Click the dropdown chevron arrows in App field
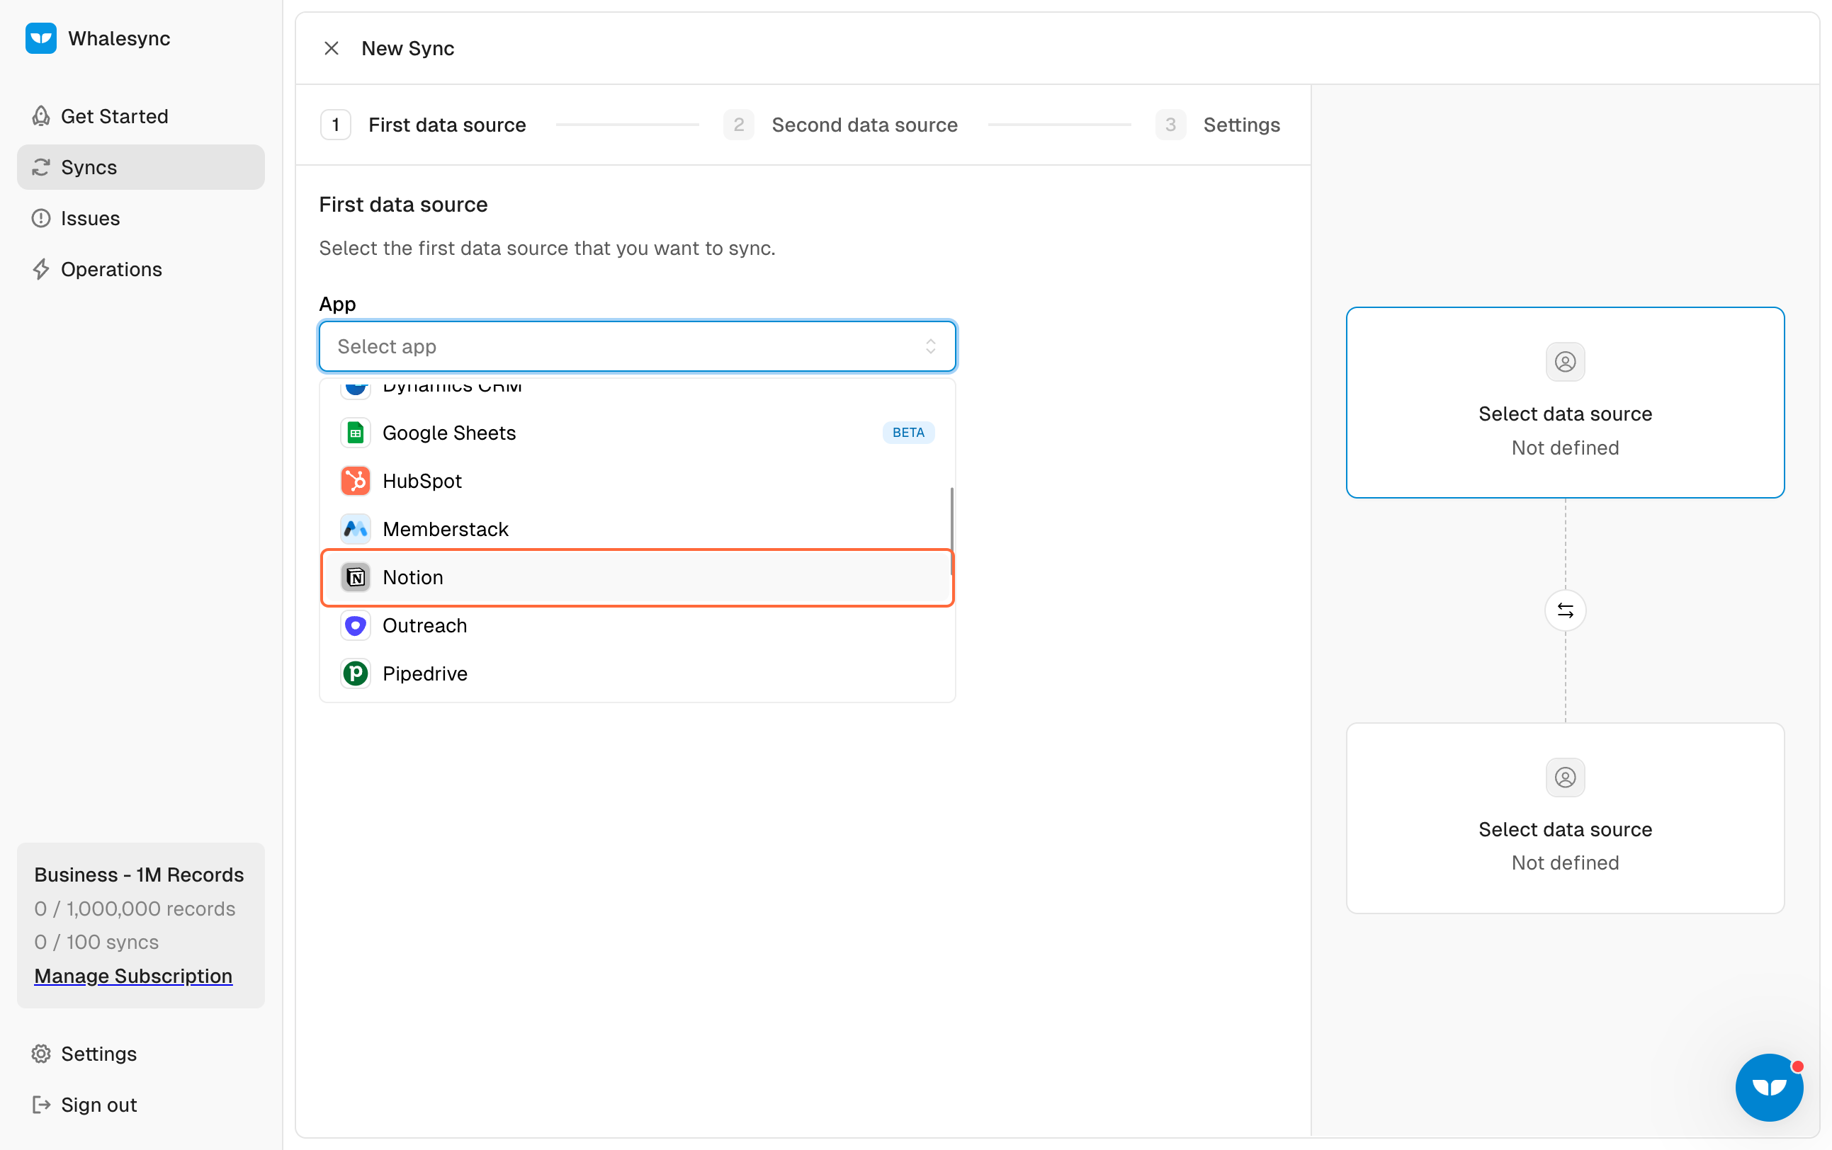 (x=929, y=347)
